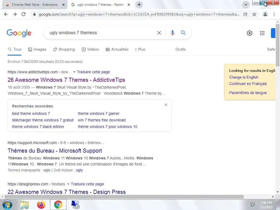Image resolution: width=280 pixels, height=210 pixels.
Task: Select Chrome in the taskbar
Action: click(58, 205)
